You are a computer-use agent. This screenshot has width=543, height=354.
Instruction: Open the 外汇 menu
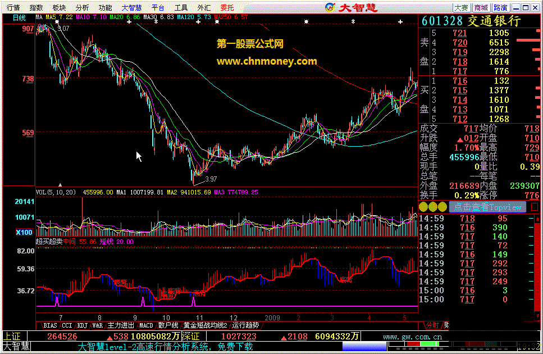coord(204,7)
